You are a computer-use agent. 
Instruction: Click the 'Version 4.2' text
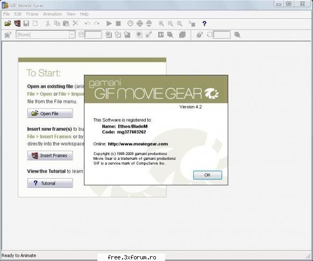[x=190, y=107]
